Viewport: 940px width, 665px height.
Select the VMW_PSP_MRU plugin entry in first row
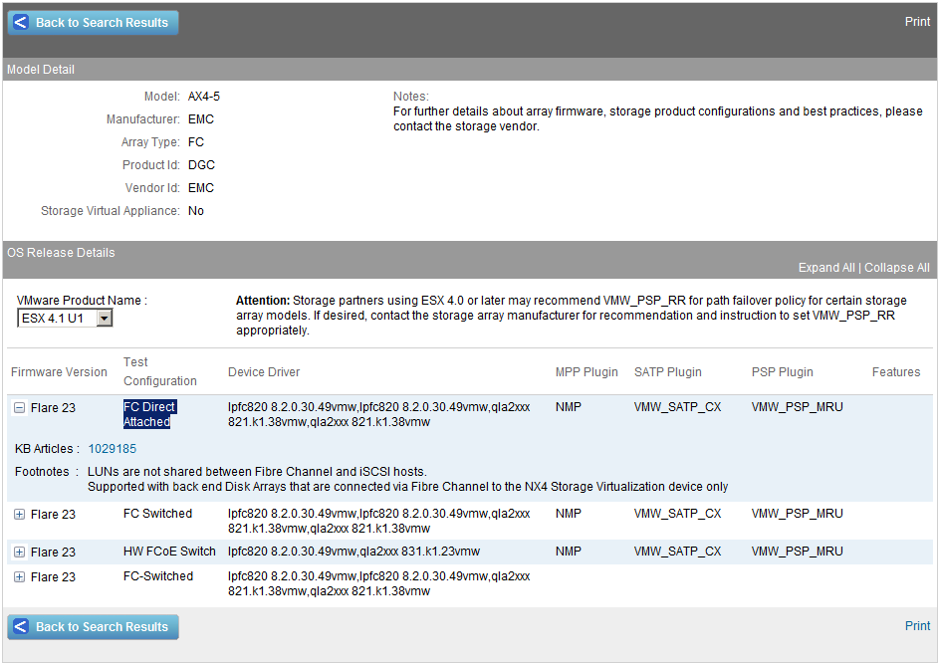pos(796,408)
